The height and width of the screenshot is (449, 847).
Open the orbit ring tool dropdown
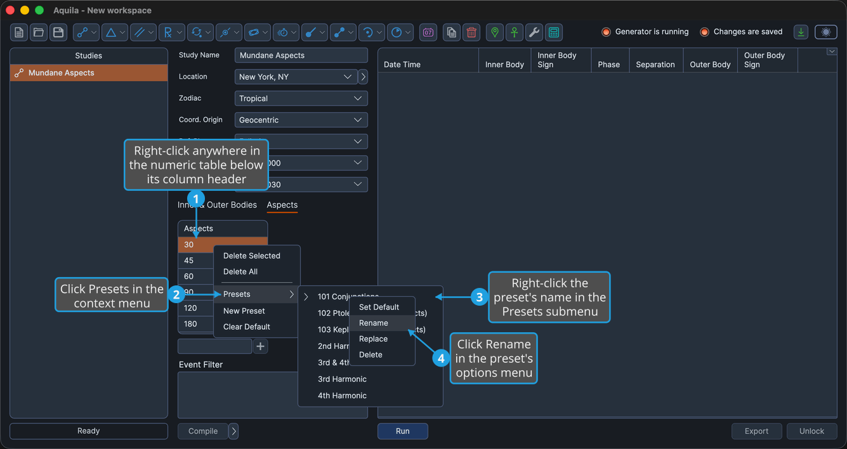point(257,32)
